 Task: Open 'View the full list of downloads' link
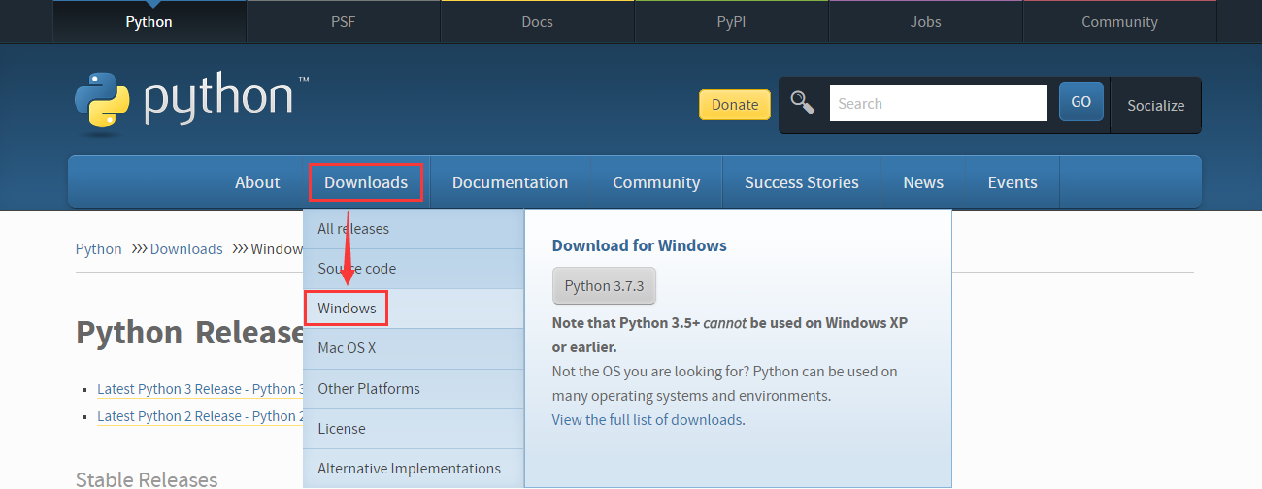pos(648,420)
